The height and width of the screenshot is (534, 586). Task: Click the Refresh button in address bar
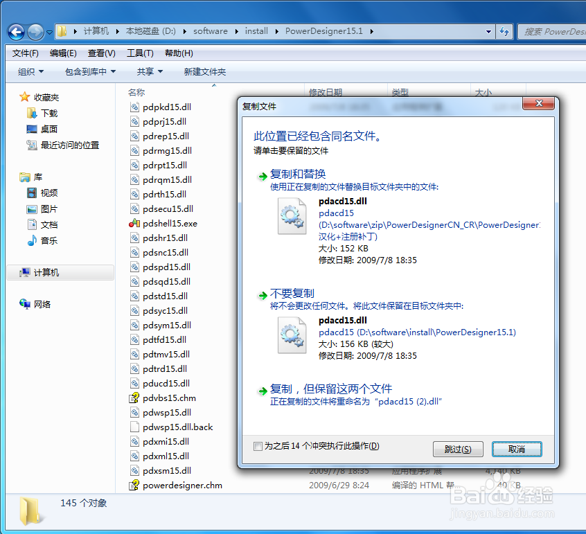click(504, 32)
